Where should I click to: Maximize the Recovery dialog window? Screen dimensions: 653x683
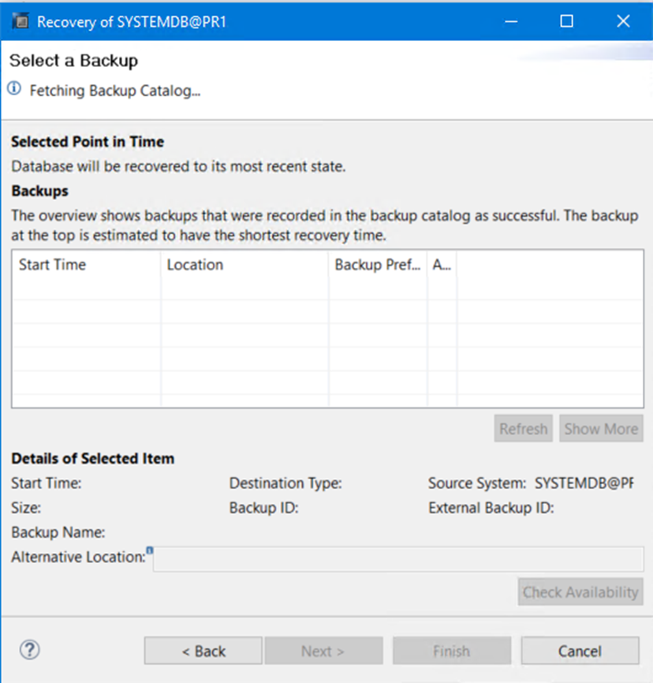(566, 21)
